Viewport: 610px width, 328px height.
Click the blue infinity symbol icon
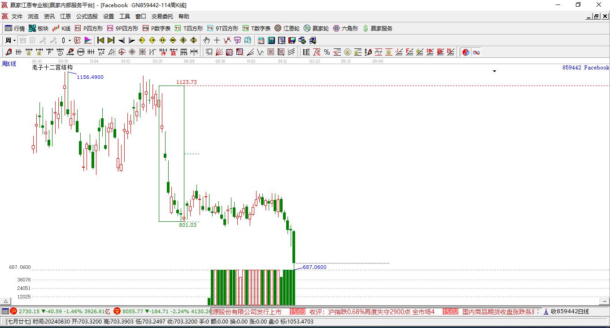click(x=476, y=52)
